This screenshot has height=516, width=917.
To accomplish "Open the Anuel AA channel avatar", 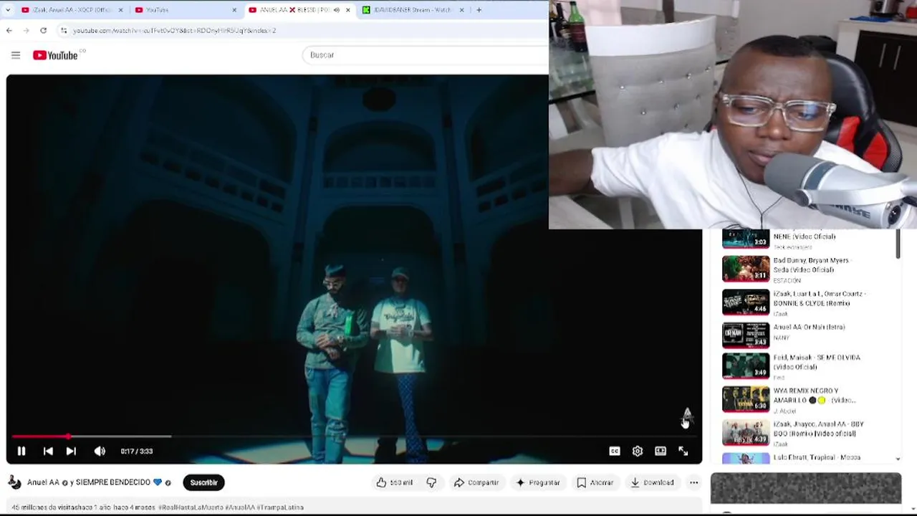I will point(14,482).
